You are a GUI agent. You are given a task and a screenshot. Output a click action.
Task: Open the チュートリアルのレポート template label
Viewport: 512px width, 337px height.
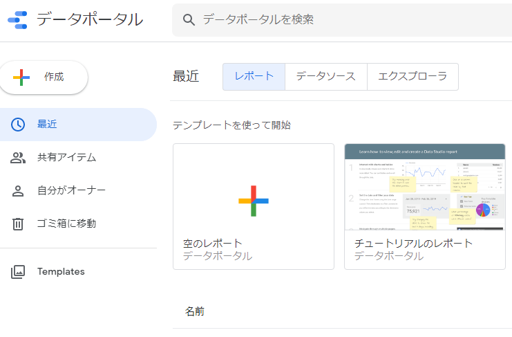coord(413,244)
